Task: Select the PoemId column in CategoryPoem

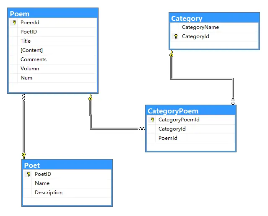Action: click(168, 138)
